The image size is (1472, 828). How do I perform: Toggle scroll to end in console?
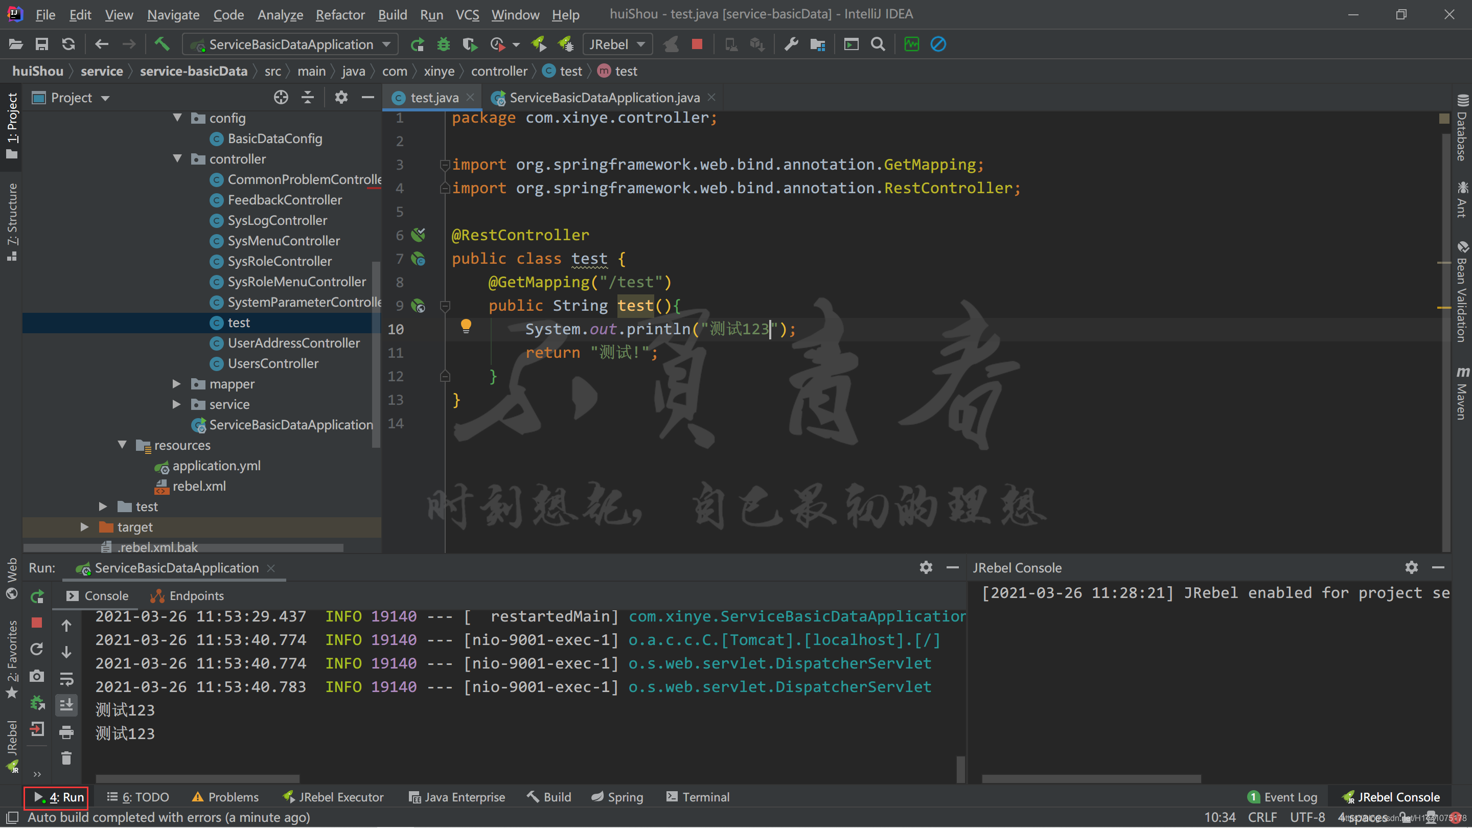point(66,705)
